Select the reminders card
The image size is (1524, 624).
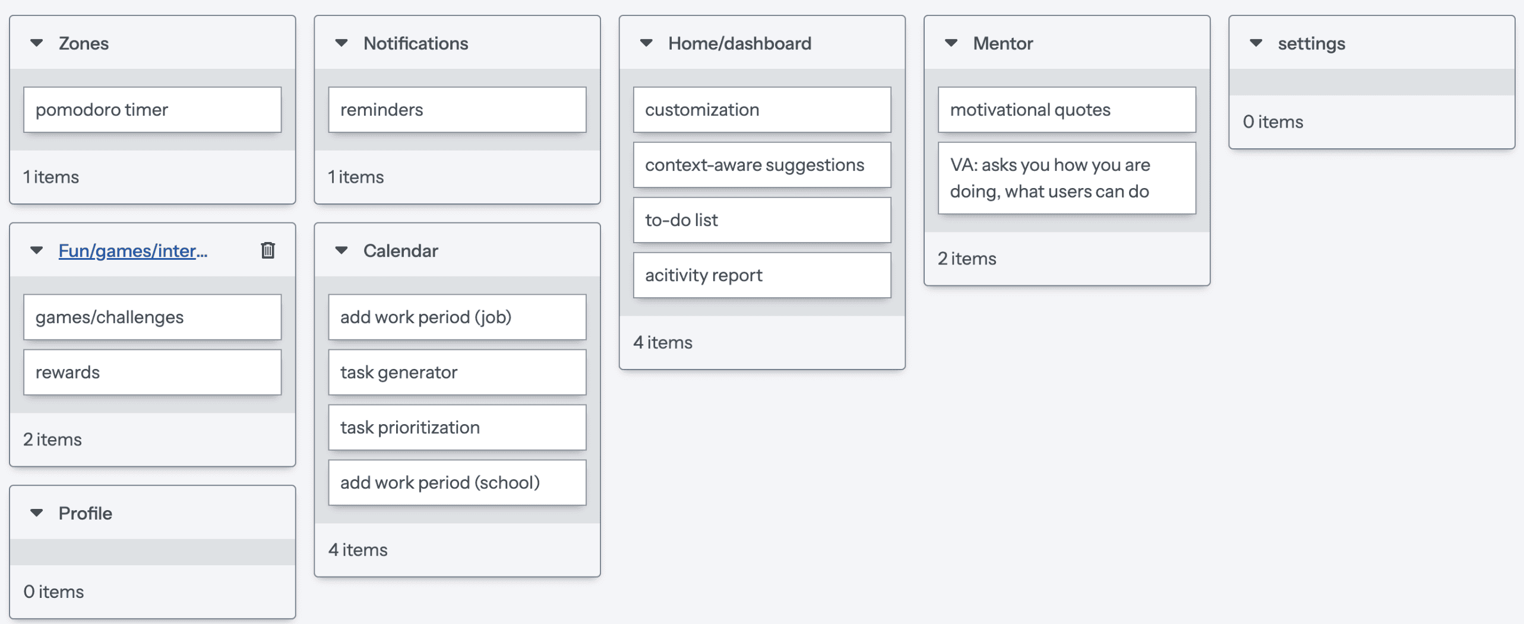coord(457,110)
